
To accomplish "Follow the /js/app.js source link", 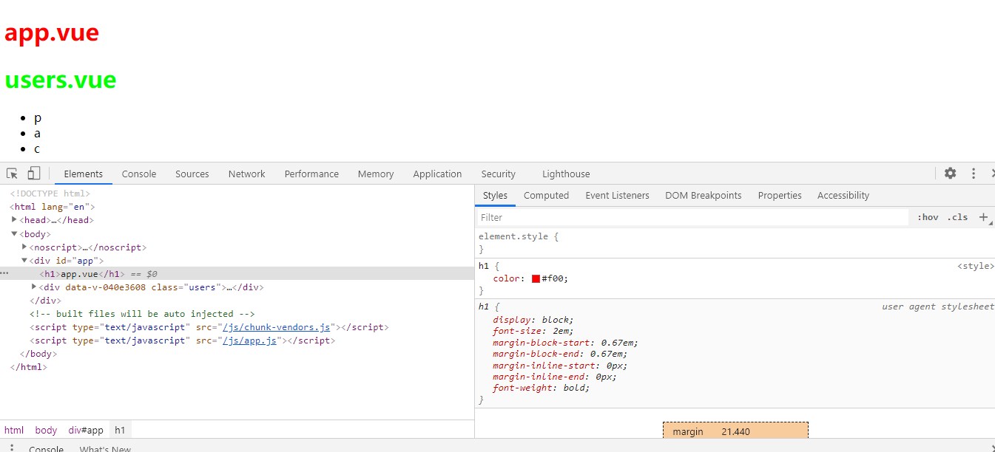I will pos(250,340).
